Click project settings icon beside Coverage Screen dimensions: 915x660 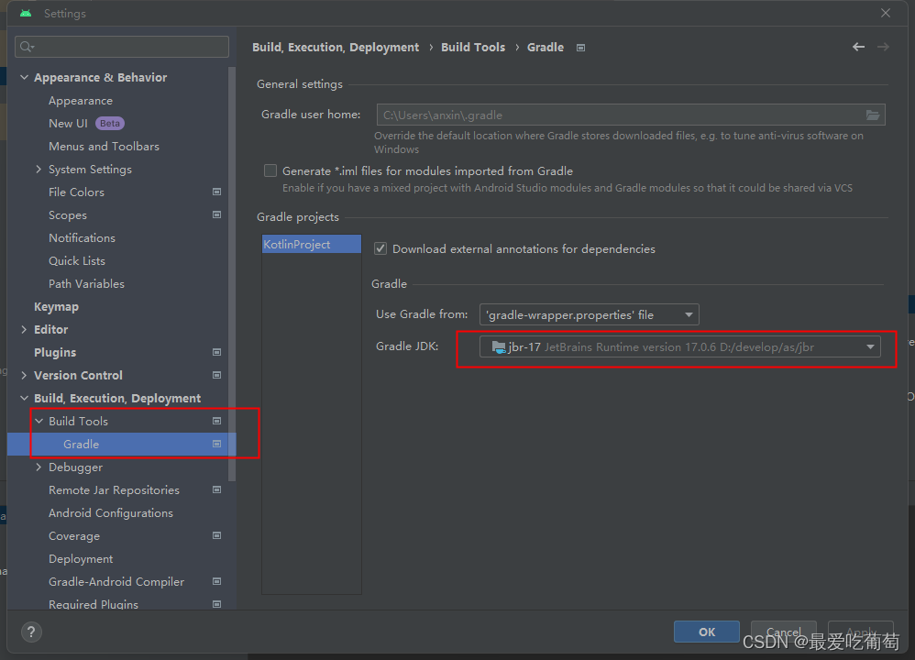tap(216, 535)
